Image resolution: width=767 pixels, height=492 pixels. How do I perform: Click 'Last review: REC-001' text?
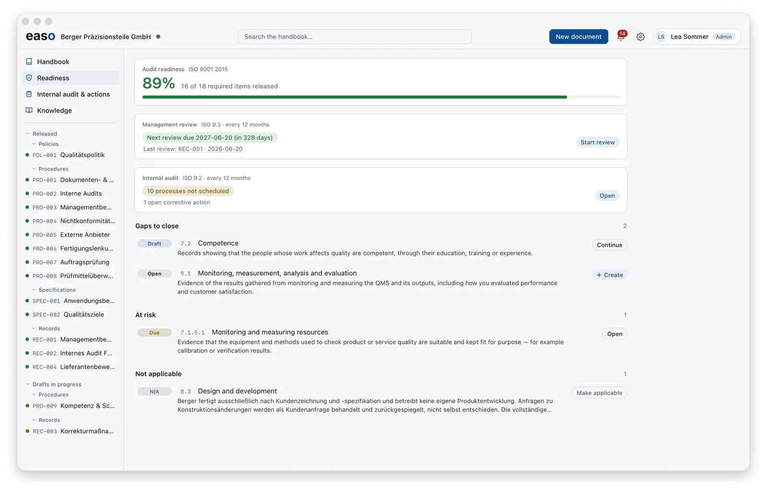tap(193, 149)
